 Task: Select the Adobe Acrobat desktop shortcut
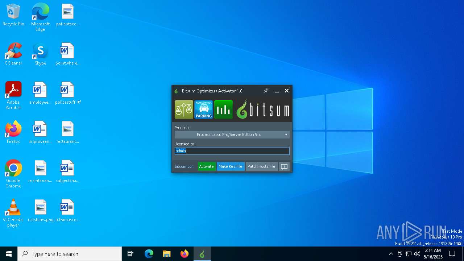point(13,96)
